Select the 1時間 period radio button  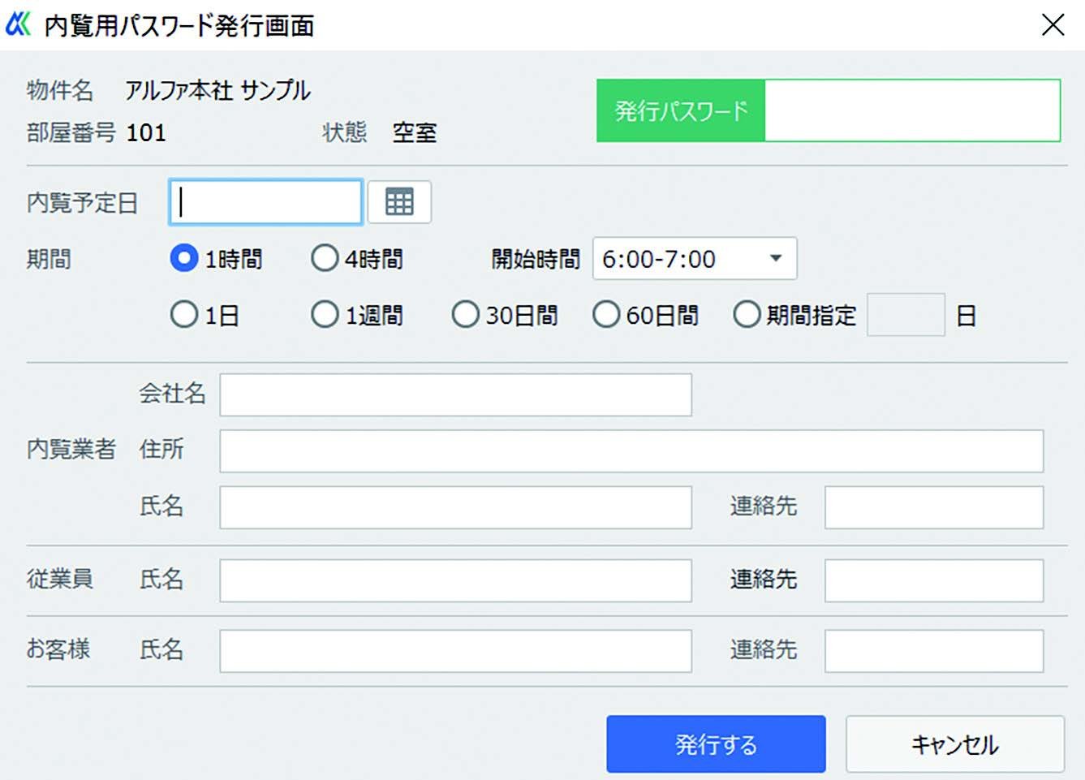[x=184, y=258]
